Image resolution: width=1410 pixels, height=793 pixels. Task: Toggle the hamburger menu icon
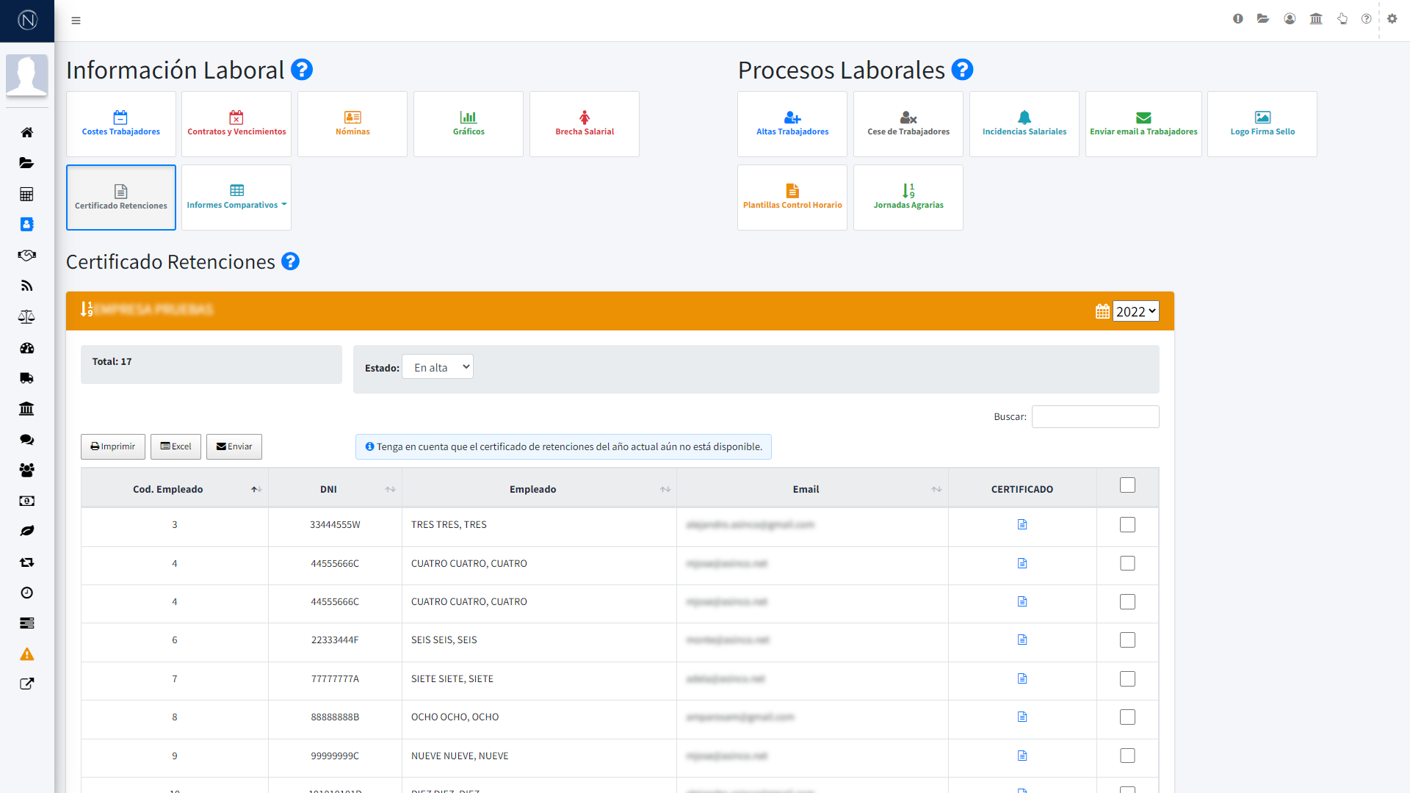pyautogui.click(x=76, y=21)
